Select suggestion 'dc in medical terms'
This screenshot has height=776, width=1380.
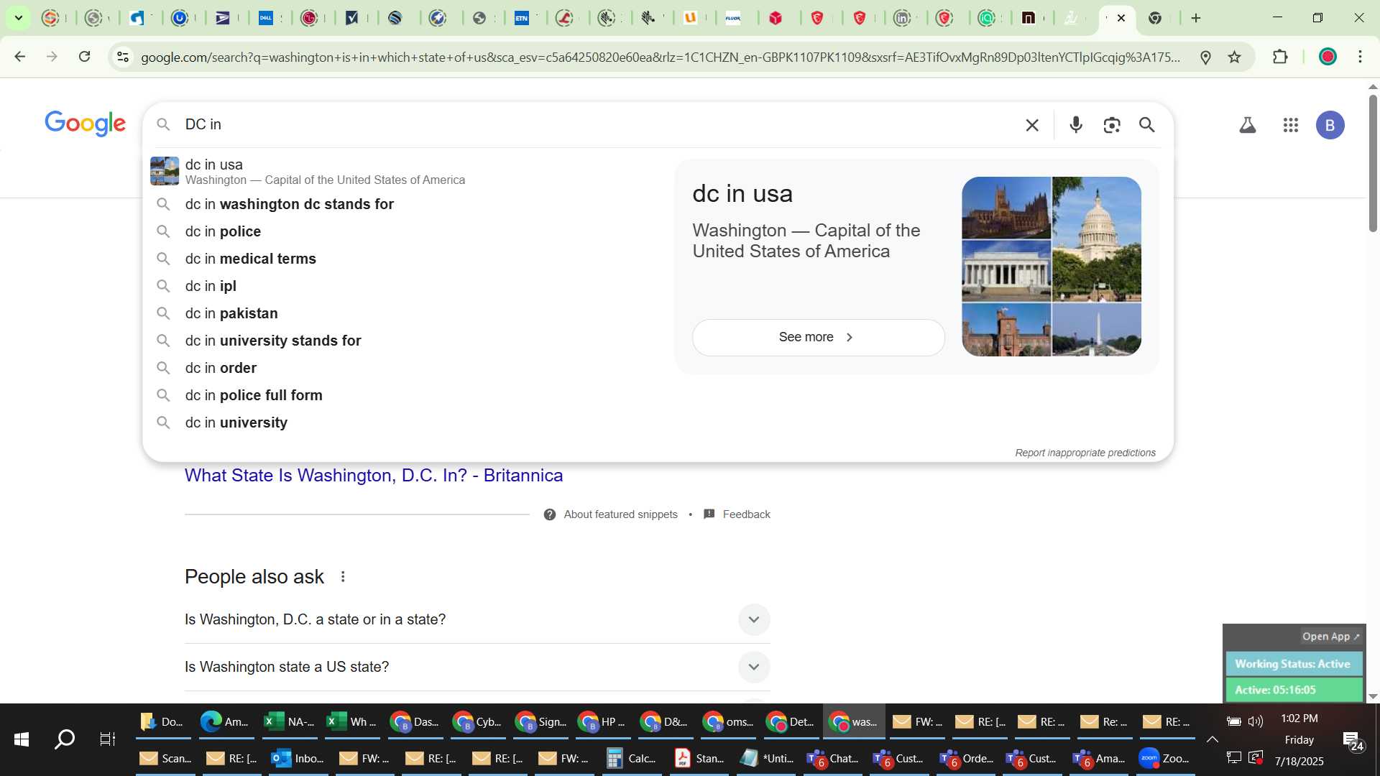pos(410,259)
